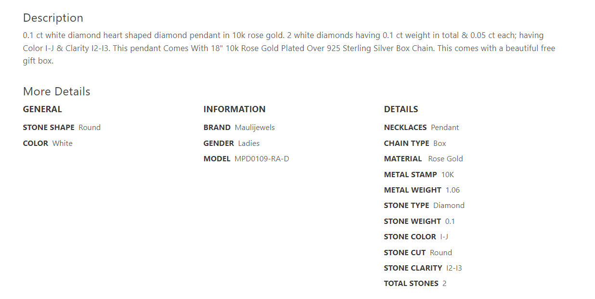The image size is (595, 299).
Task: Click the STONE COLOR label
Action: coord(410,237)
